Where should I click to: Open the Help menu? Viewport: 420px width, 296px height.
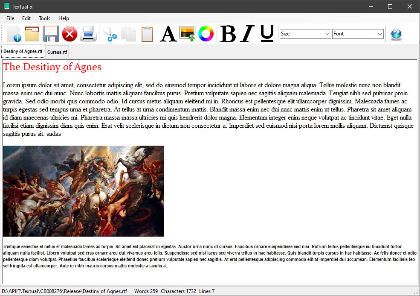64,18
